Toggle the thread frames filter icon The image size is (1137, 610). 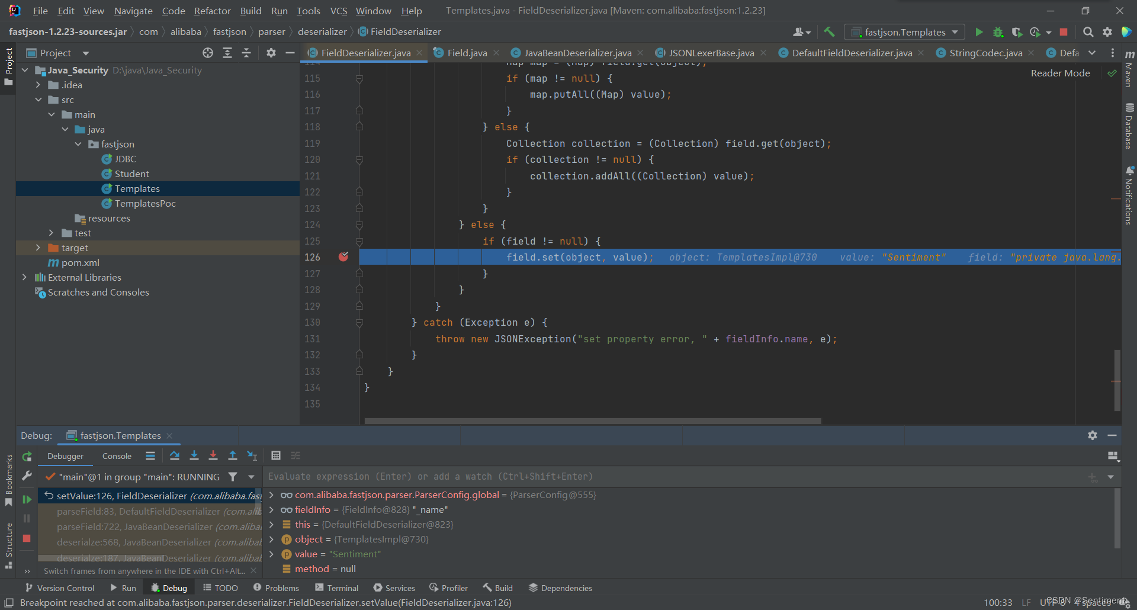pyautogui.click(x=233, y=477)
